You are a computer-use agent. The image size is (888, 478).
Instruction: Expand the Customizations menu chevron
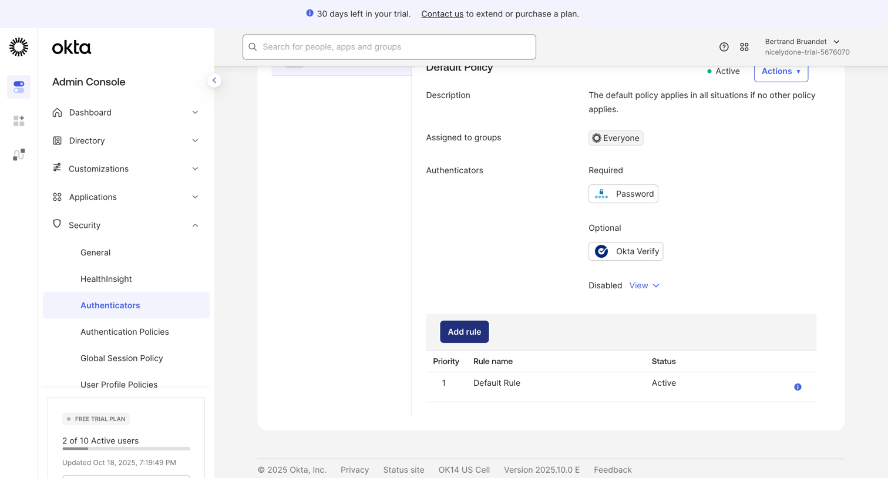(x=195, y=169)
